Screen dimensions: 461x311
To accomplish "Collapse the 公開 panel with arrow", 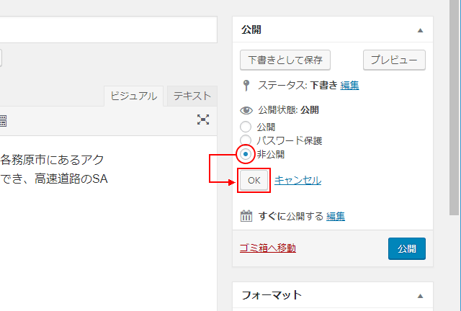I will pos(420,31).
